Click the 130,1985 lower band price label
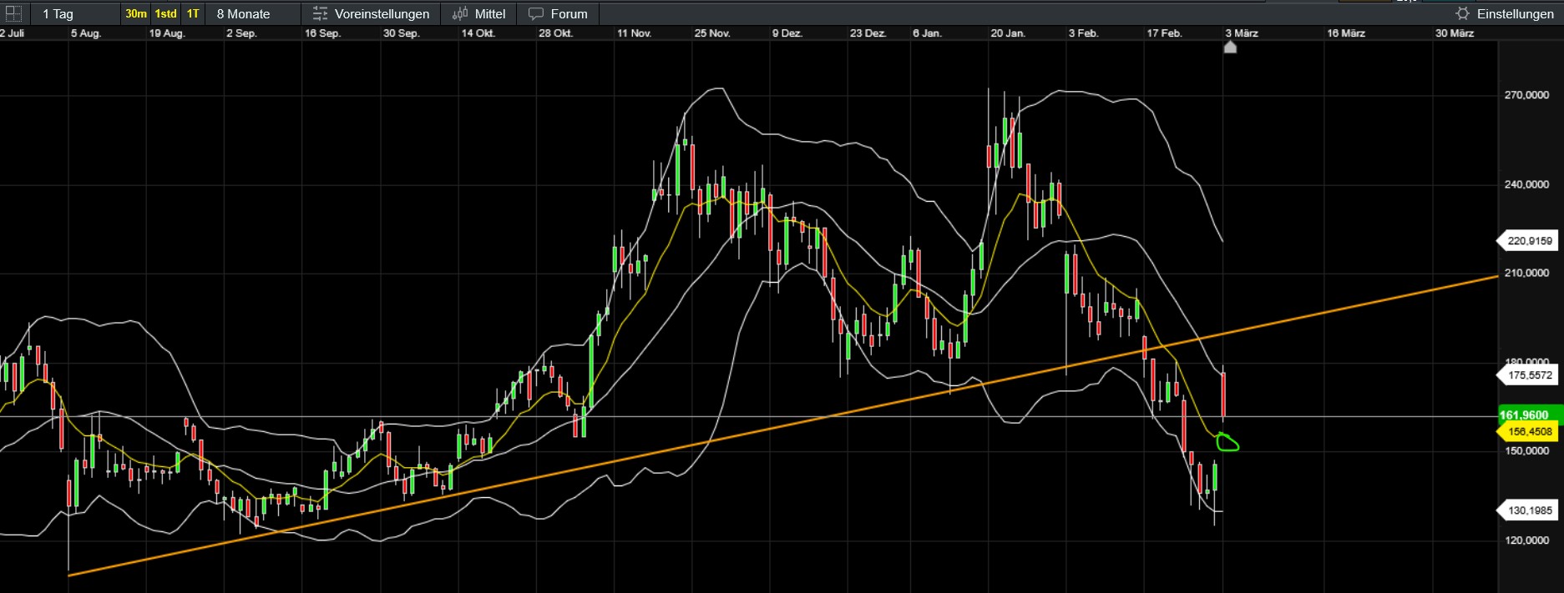The height and width of the screenshot is (593, 1564). tap(1529, 510)
